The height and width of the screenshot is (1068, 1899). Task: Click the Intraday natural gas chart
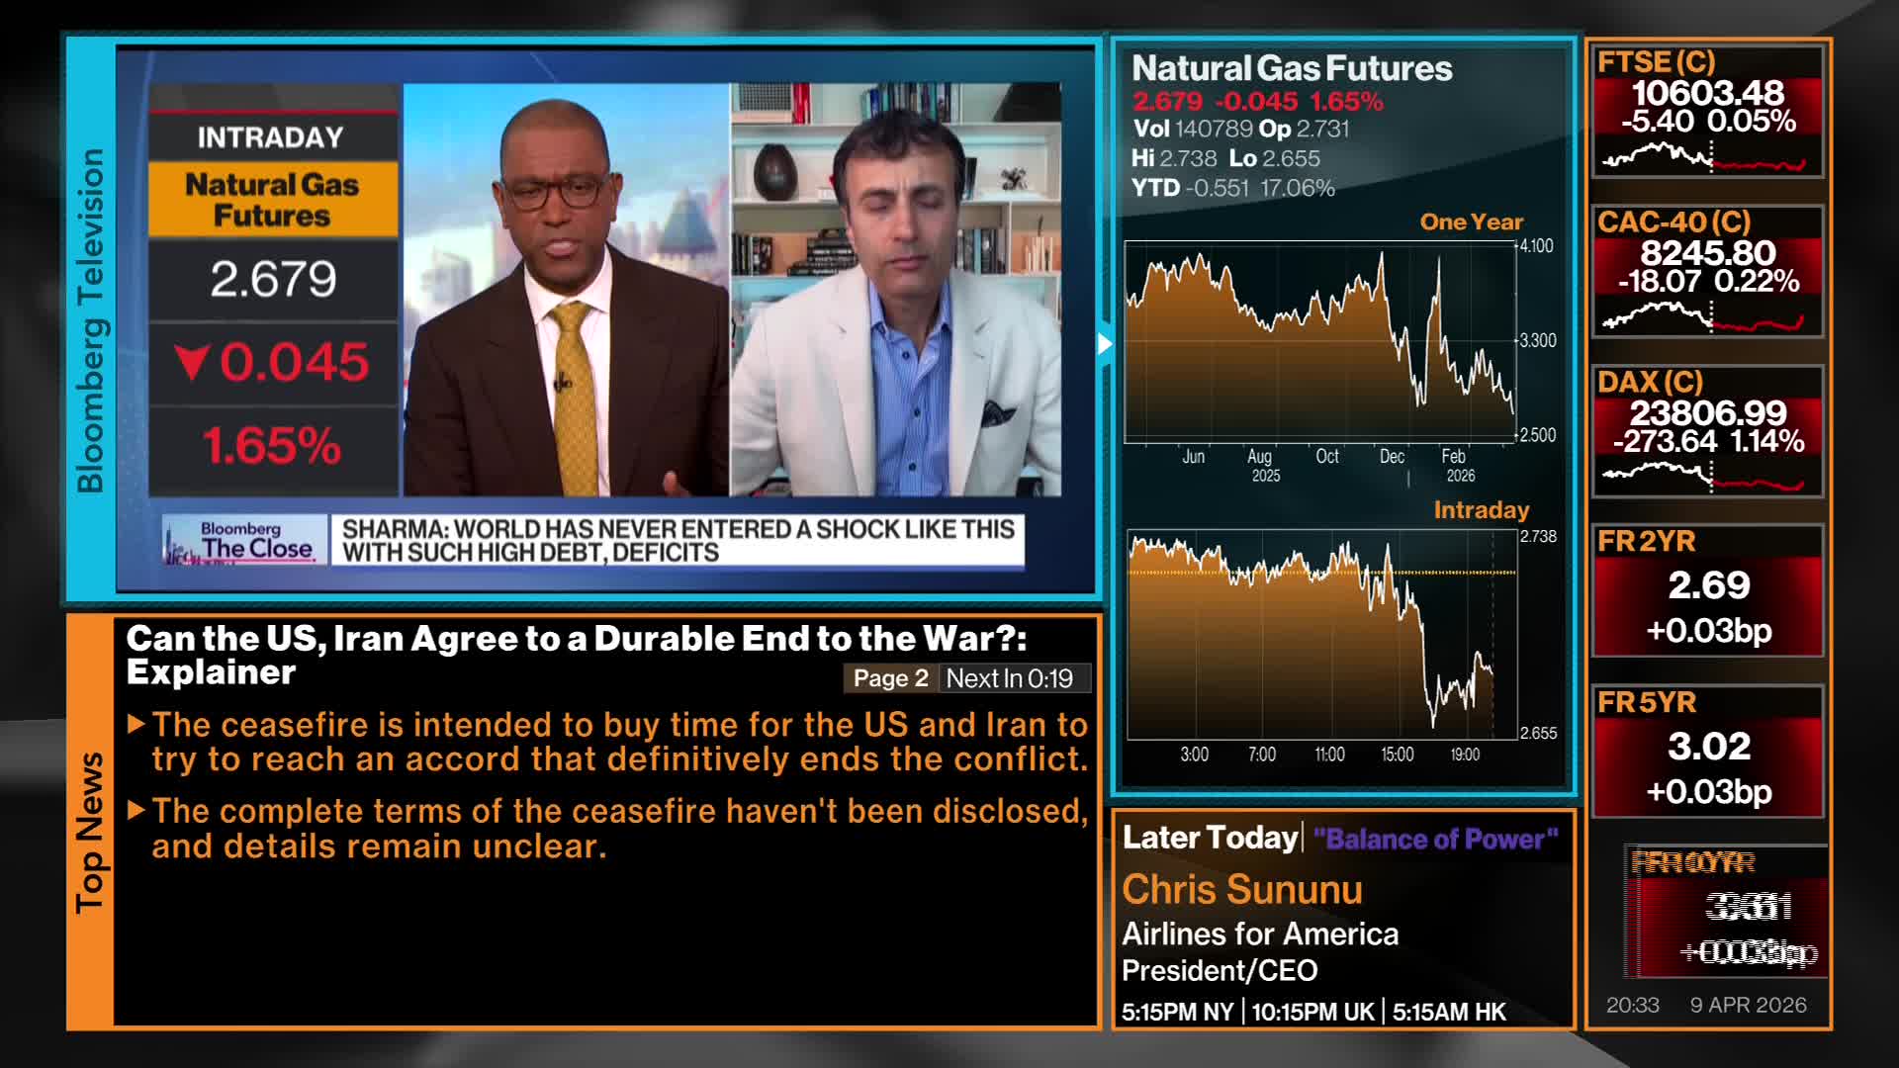point(1321,635)
